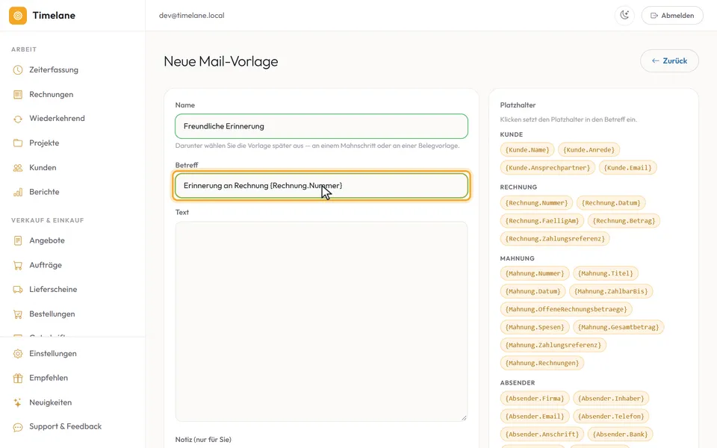Go back using the Zurück button
The width and height of the screenshot is (717, 448).
pyautogui.click(x=669, y=60)
